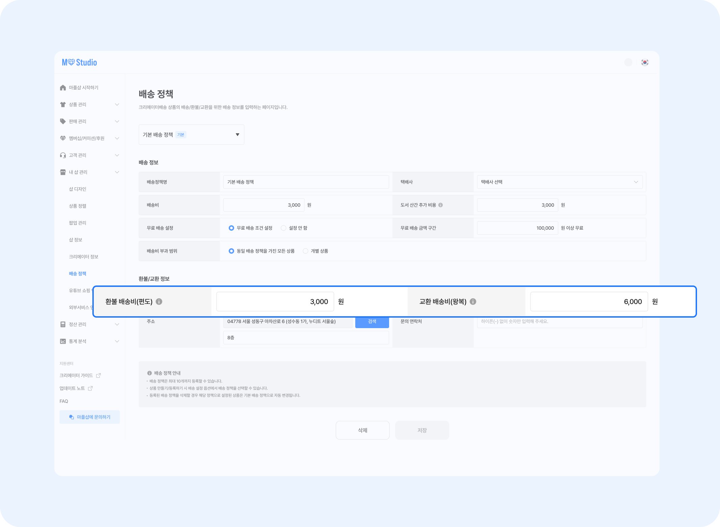Click the 마플샵에 문의하기 button
The height and width of the screenshot is (527, 720).
[x=90, y=417]
